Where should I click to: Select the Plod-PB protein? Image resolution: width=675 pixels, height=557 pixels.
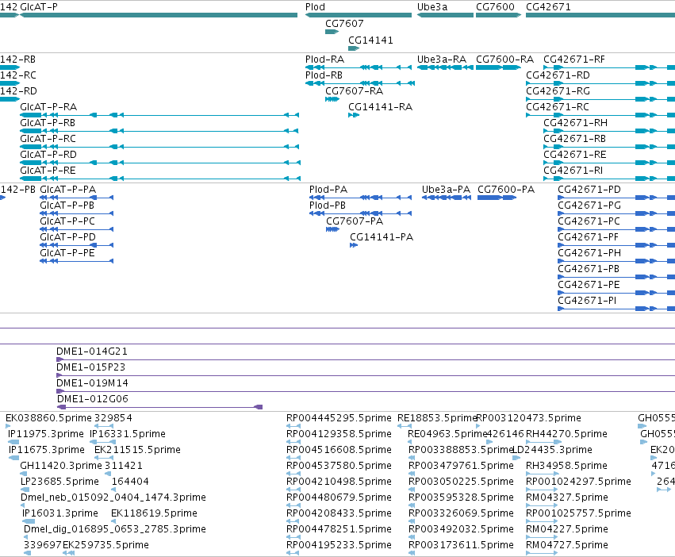click(x=328, y=205)
